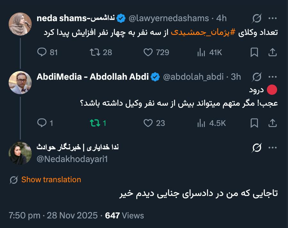288x228 pixels.
Task: Share neda shams' tweet
Action: [x=272, y=52]
